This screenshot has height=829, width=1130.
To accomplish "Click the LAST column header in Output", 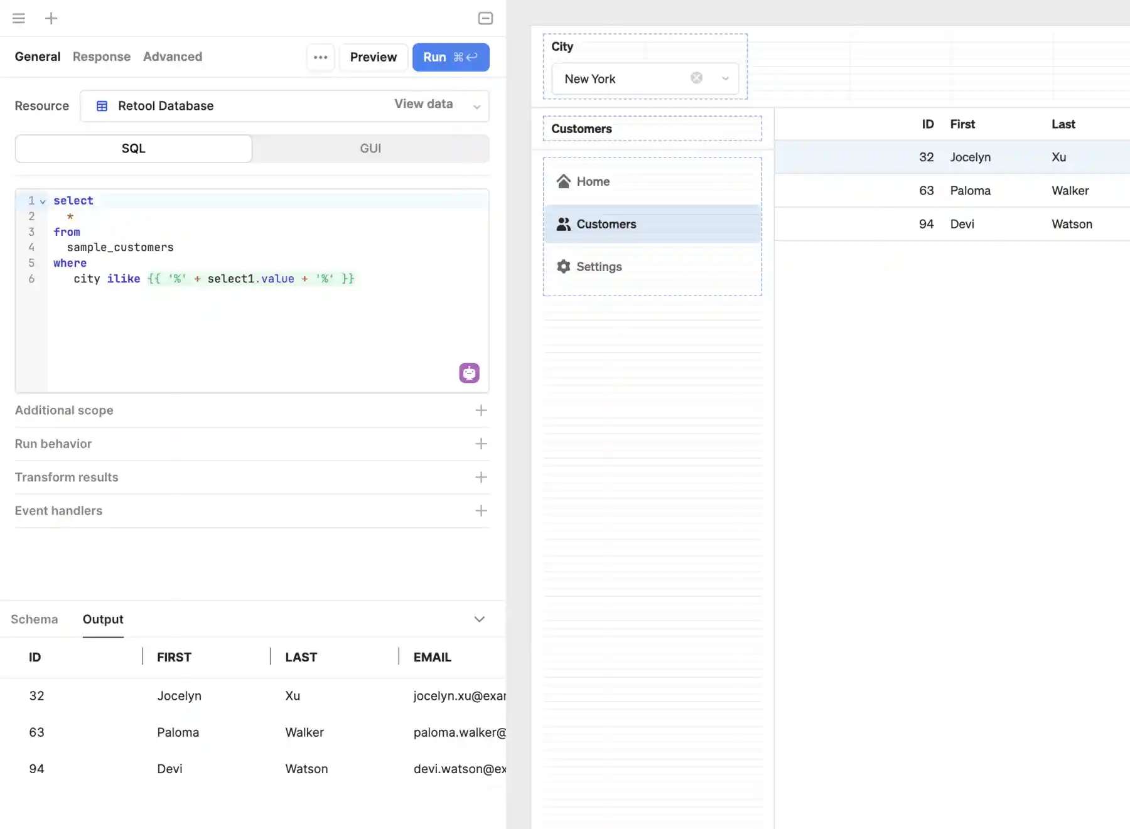I will 301,657.
